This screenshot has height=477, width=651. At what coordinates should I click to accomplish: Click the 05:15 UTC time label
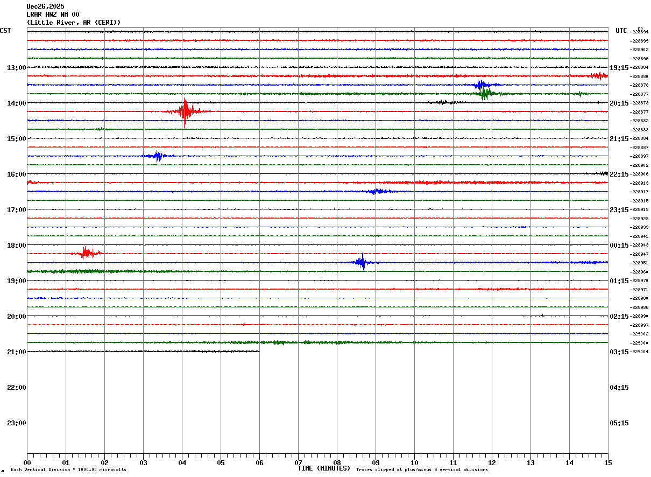click(x=619, y=423)
